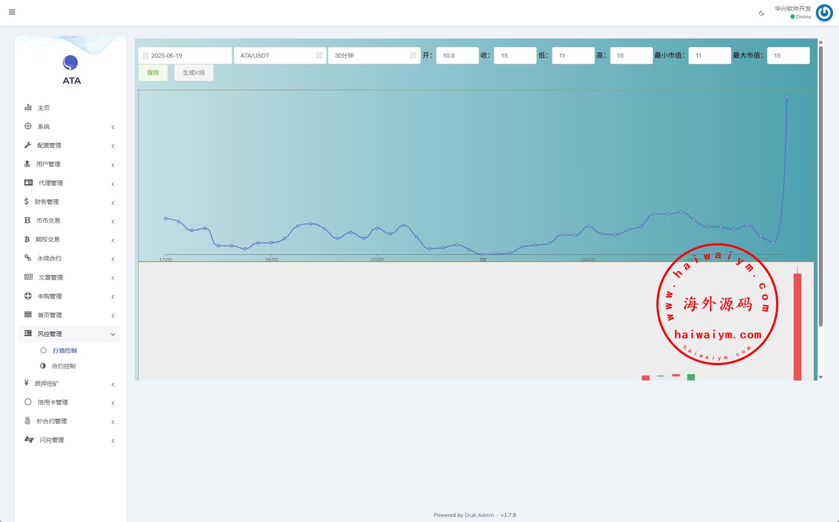
Task: Click the green 保存 button
Action: tap(153, 73)
